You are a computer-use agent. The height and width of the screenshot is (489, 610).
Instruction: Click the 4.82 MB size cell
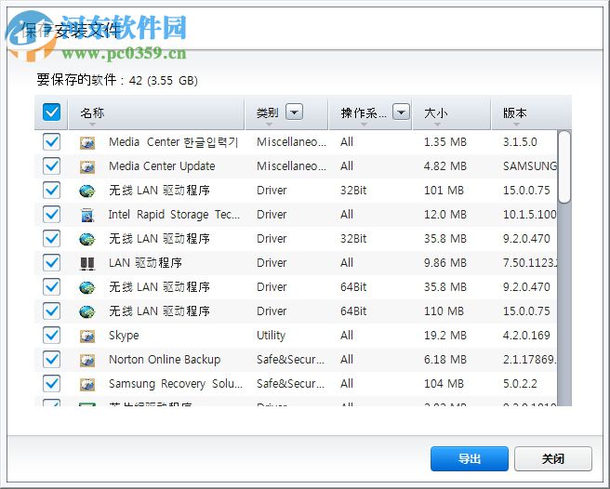[x=445, y=166]
